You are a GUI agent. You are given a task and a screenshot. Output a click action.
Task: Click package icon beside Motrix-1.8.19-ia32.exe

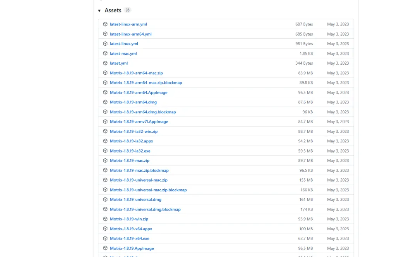[x=105, y=151]
